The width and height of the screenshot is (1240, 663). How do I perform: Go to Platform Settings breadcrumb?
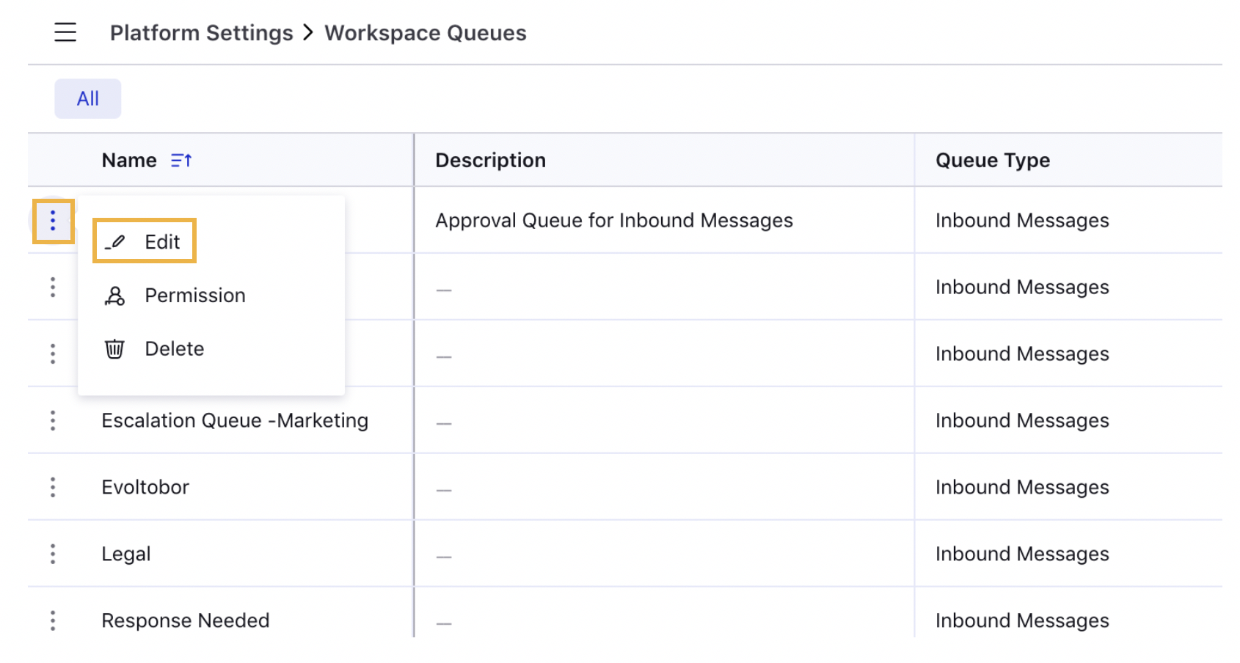[201, 33]
